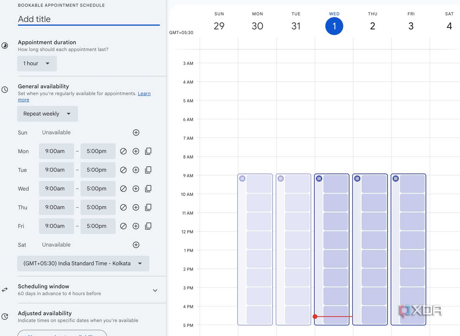Remove Friday's availability with the block icon
The height and width of the screenshot is (336, 460).
[x=124, y=226]
